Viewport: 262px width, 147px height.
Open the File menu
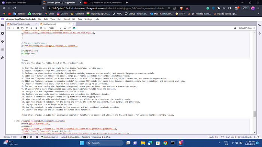[x=40, y=19]
